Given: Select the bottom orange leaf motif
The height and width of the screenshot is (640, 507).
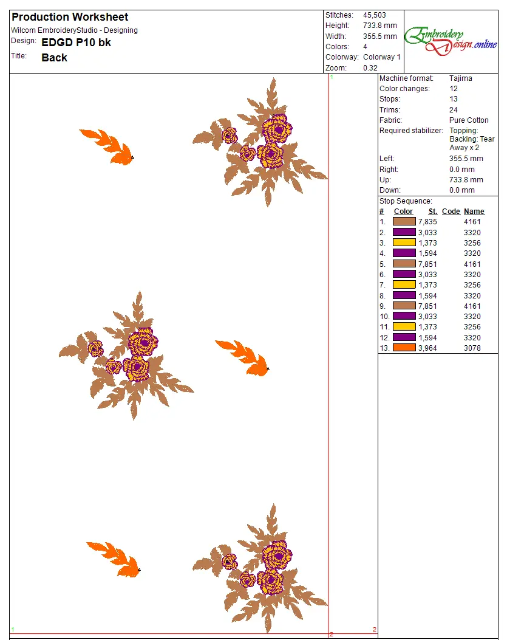Looking at the screenshot, I should 116,559.
